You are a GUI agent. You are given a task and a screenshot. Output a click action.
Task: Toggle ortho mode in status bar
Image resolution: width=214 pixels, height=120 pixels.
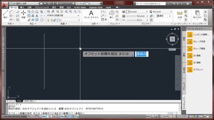point(40,116)
